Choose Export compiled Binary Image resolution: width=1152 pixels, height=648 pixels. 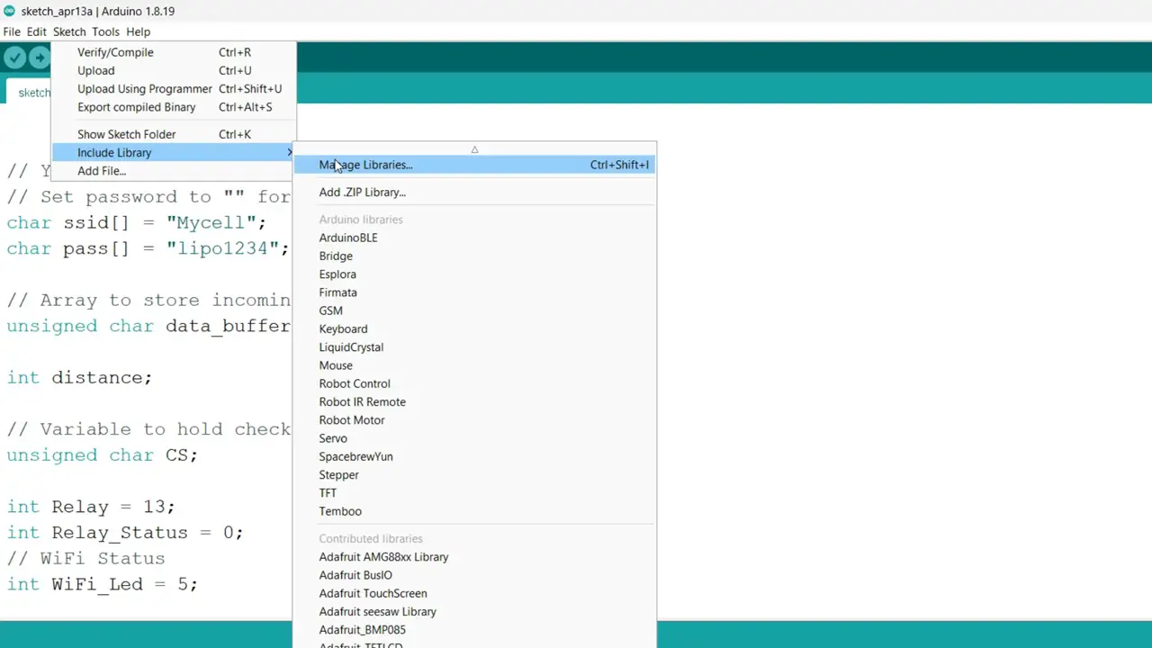(x=174, y=107)
